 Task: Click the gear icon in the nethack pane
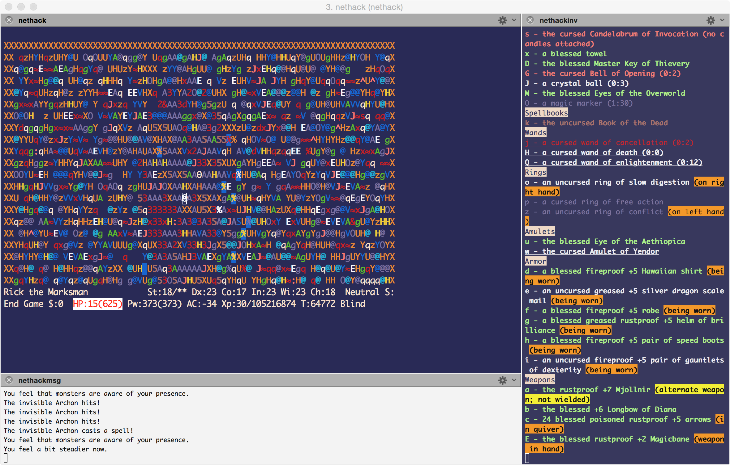pos(502,20)
